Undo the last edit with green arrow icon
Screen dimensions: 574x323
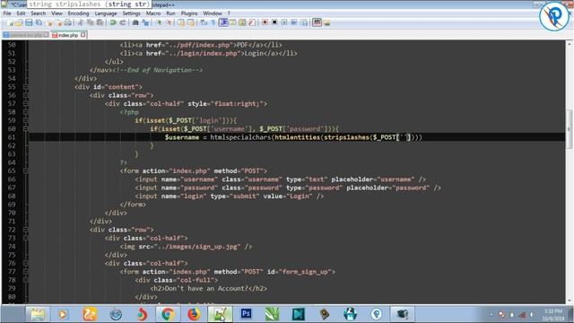tap(112, 22)
